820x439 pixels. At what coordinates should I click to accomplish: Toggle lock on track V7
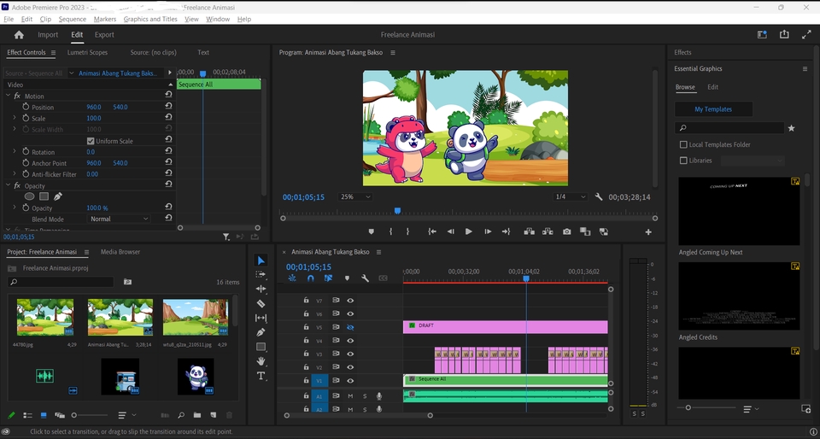[x=307, y=301]
